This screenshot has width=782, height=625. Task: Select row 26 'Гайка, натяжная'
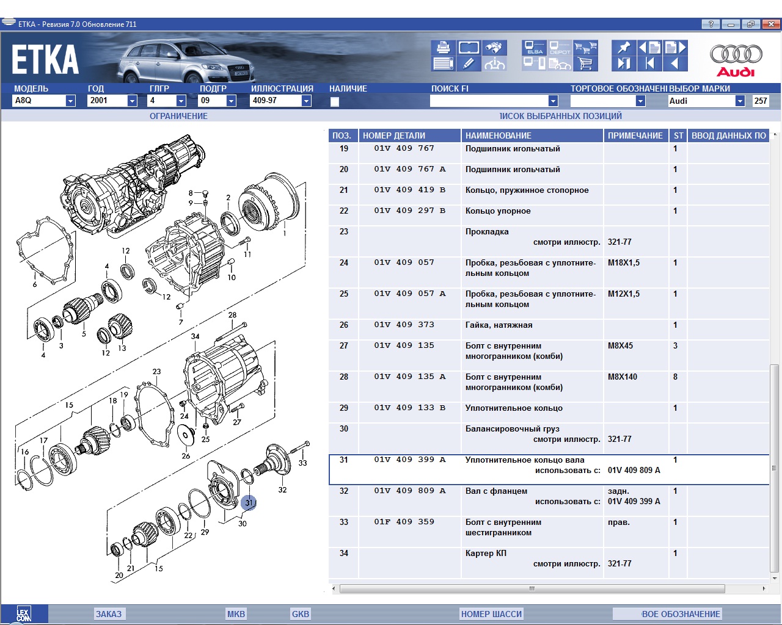[x=549, y=329]
